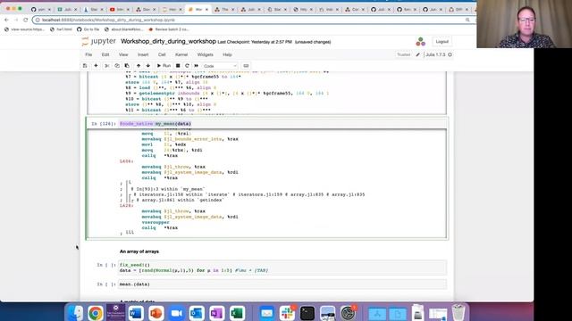Run the current cell
The height and width of the screenshot is (321, 572).
164,66
